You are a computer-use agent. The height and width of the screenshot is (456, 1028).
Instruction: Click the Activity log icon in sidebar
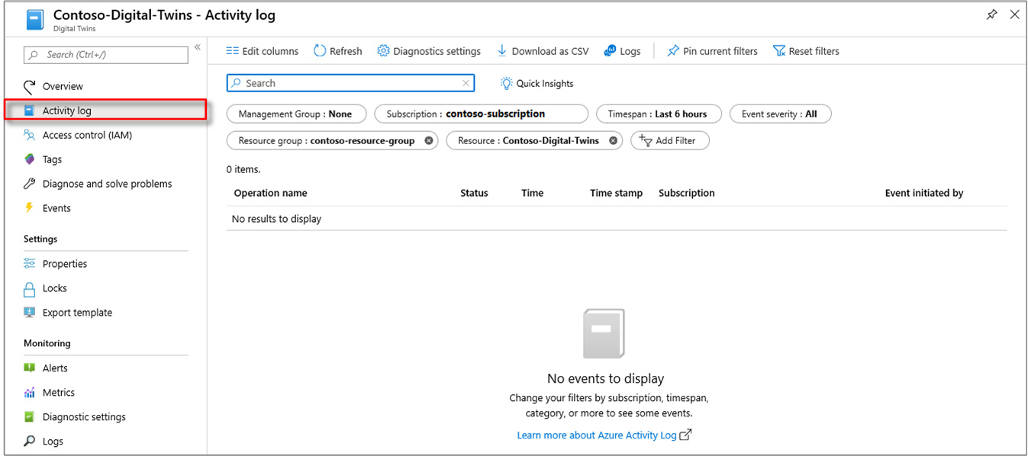[30, 111]
